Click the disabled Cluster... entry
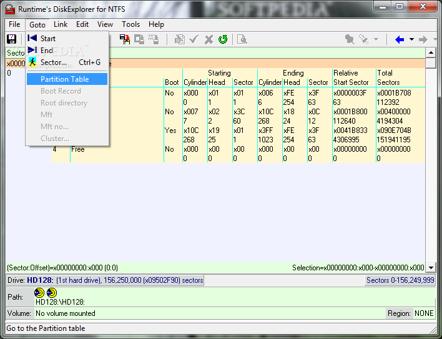Screen dimensions: 442x339 67,138
